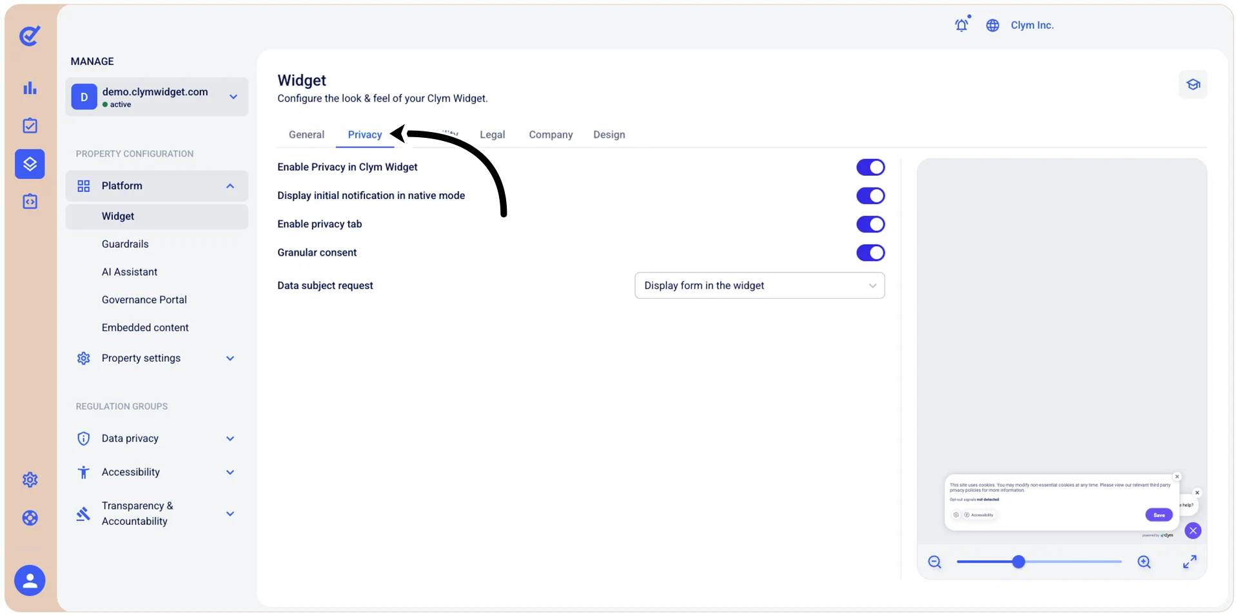
Task: Open the analytics bar chart icon
Action: click(x=30, y=88)
